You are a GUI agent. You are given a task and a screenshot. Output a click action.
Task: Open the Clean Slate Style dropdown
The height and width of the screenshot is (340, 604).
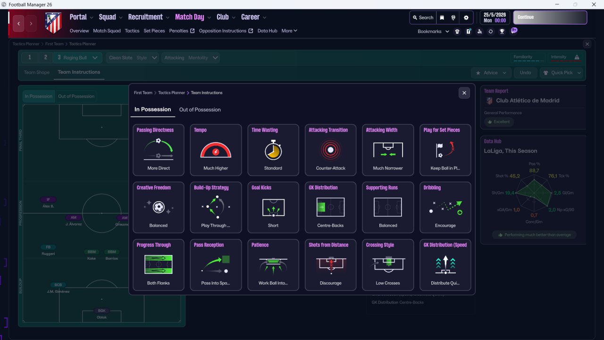(x=133, y=58)
